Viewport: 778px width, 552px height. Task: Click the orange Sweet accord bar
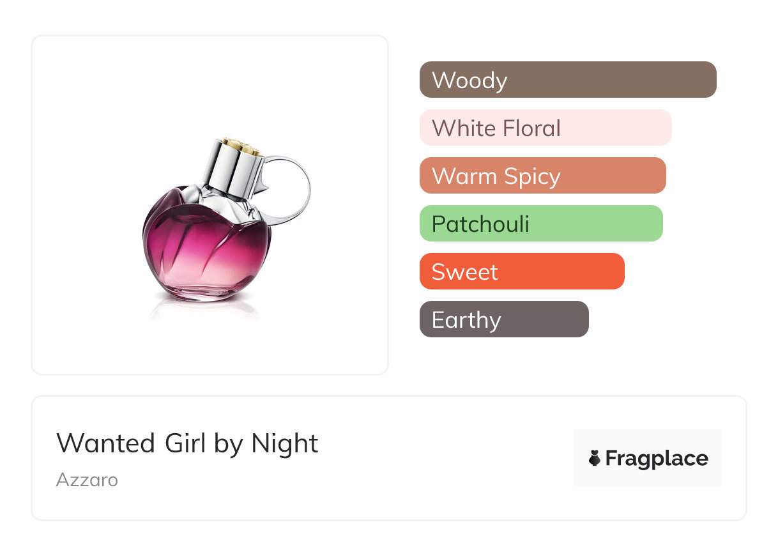click(x=522, y=272)
